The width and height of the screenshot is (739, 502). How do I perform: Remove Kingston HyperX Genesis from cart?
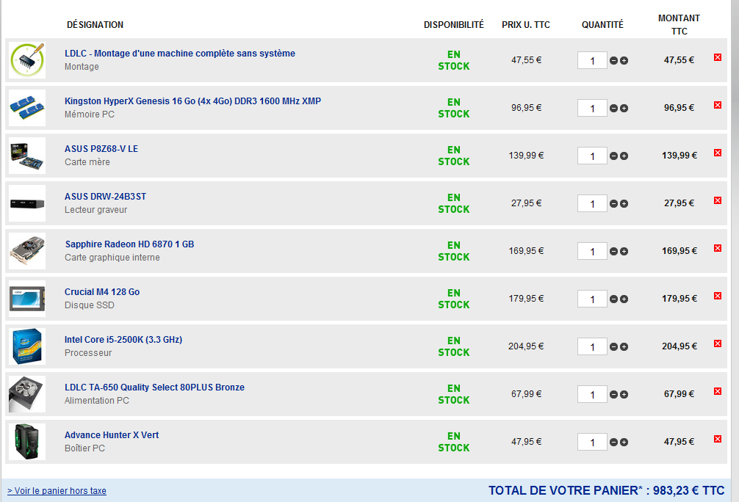pos(718,105)
